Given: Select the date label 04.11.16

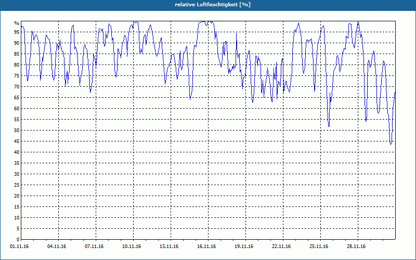Looking at the screenshot, I should 57,246.
